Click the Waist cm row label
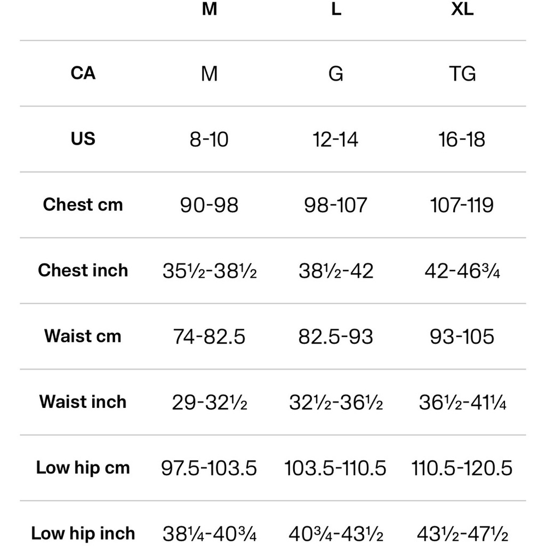 click(83, 336)
